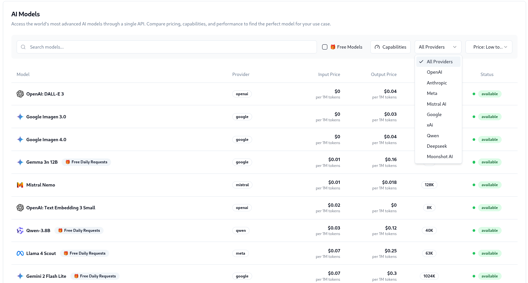Open the Capabilities filter button

390,47
